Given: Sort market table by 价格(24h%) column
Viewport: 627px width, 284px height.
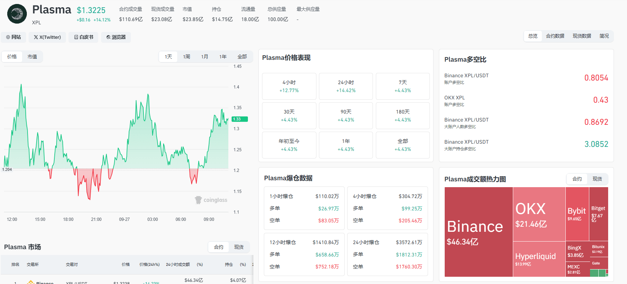Looking at the screenshot, I should pyautogui.click(x=149, y=264).
